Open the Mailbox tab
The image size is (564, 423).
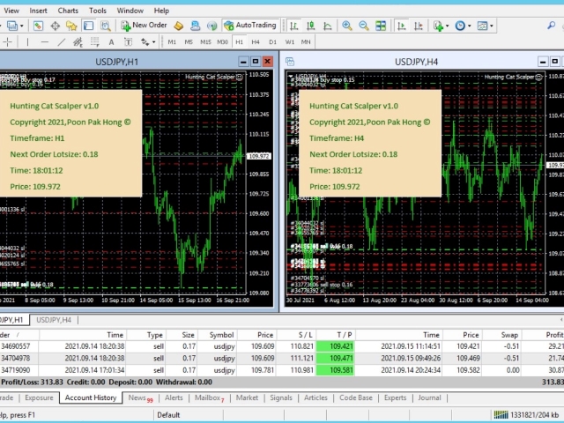click(x=210, y=397)
